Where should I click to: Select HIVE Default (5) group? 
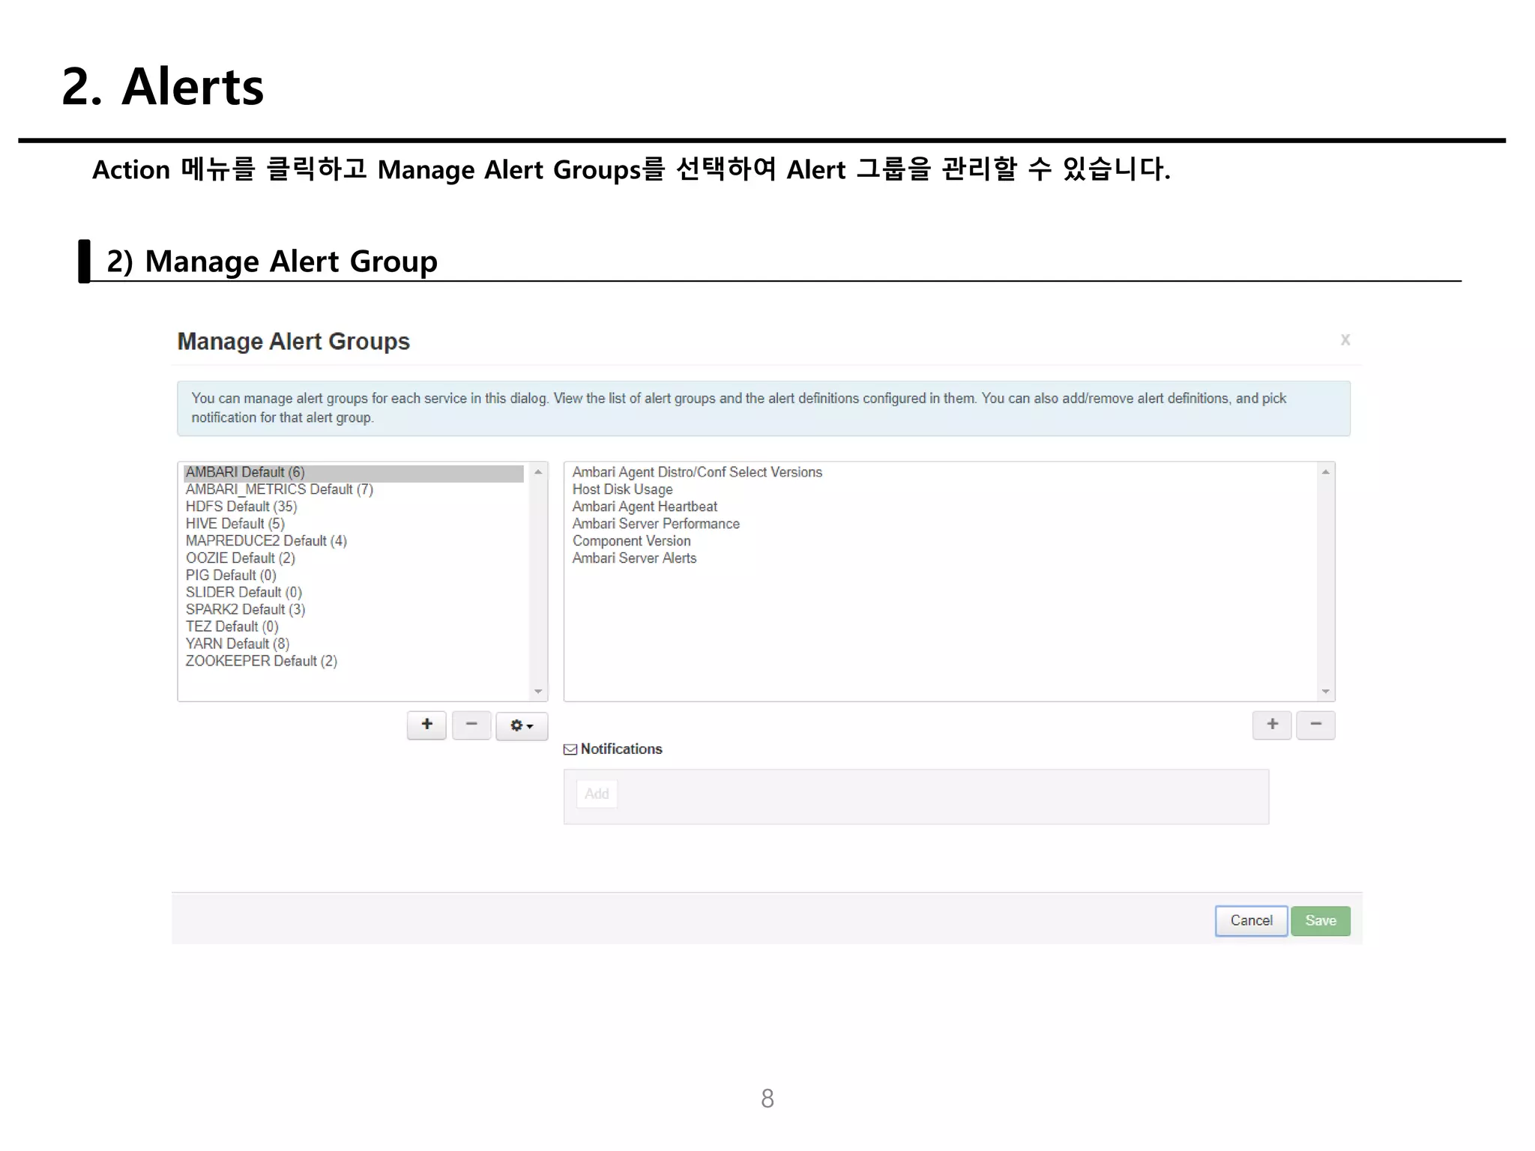[x=354, y=524]
